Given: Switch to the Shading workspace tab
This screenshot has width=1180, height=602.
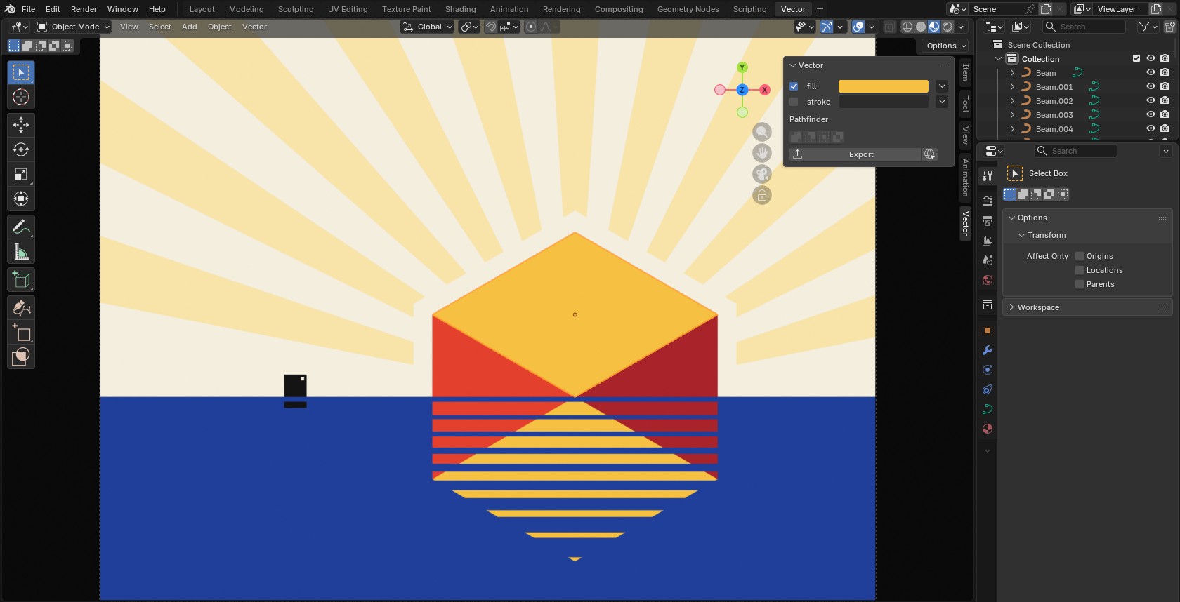Looking at the screenshot, I should click(460, 9).
